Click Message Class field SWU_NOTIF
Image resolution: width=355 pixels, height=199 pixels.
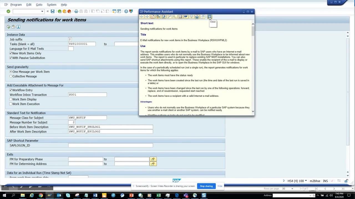(87, 118)
